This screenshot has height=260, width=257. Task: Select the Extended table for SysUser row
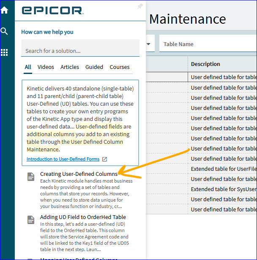[201, 189]
